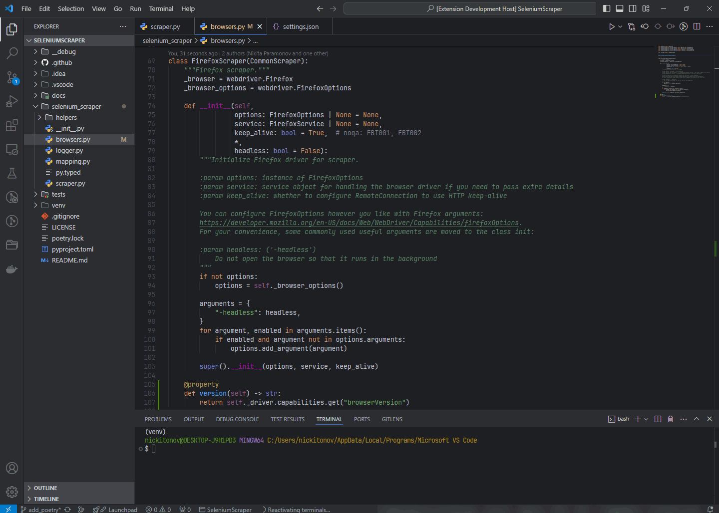
Task: Click add_poetry branch in status bar
Action: [40, 509]
